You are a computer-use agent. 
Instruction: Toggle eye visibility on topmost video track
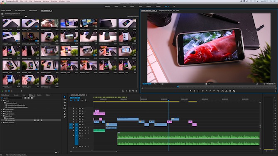pos(83,108)
